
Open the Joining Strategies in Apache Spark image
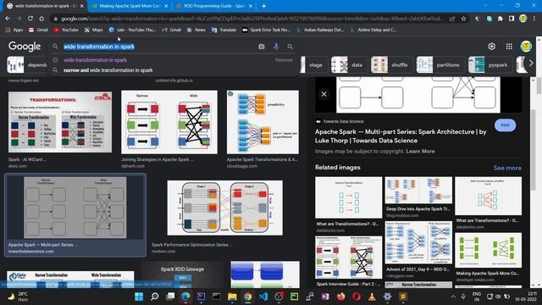[169, 122]
